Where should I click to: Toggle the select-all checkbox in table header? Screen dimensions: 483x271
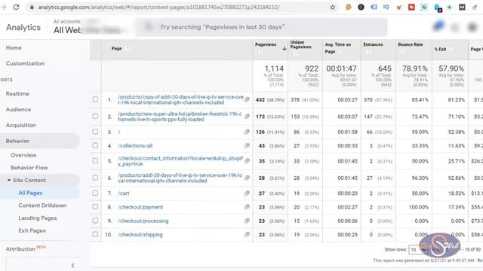pyautogui.click(x=96, y=48)
